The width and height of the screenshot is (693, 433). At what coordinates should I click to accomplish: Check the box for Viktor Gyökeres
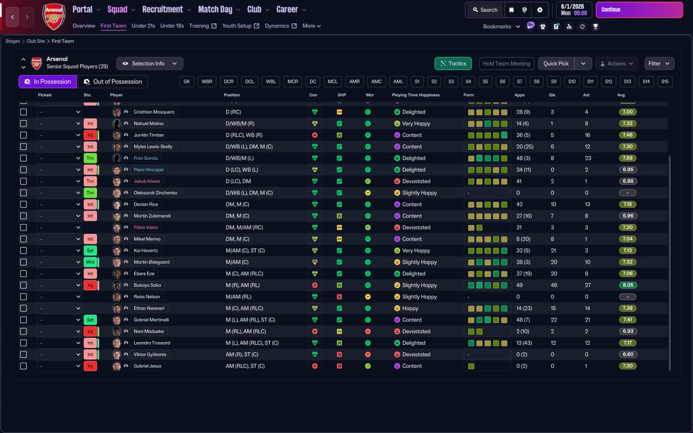pyautogui.click(x=23, y=355)
